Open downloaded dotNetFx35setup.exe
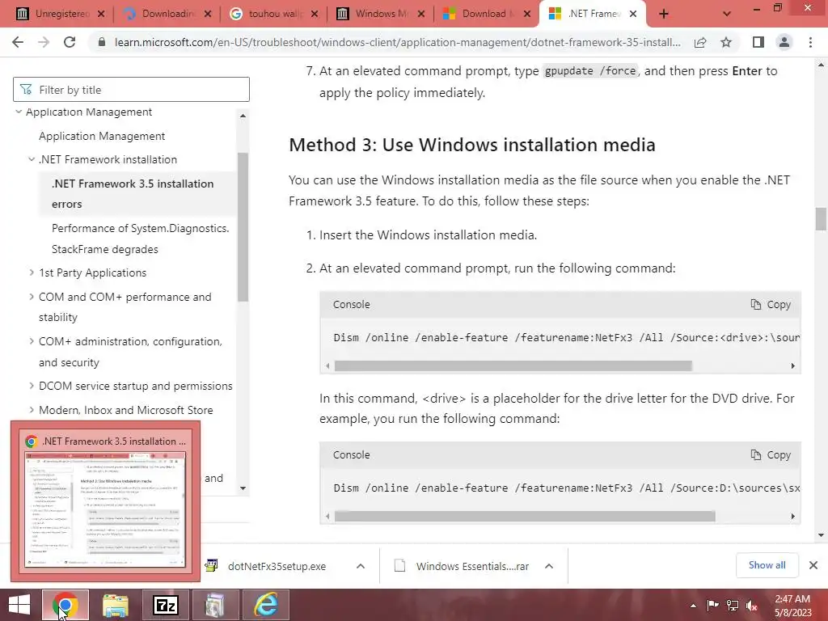The image size is (828, 621). 277,567
